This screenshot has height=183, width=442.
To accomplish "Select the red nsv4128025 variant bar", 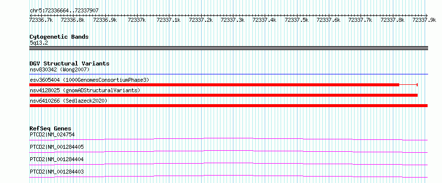I will tap(223, 95).
